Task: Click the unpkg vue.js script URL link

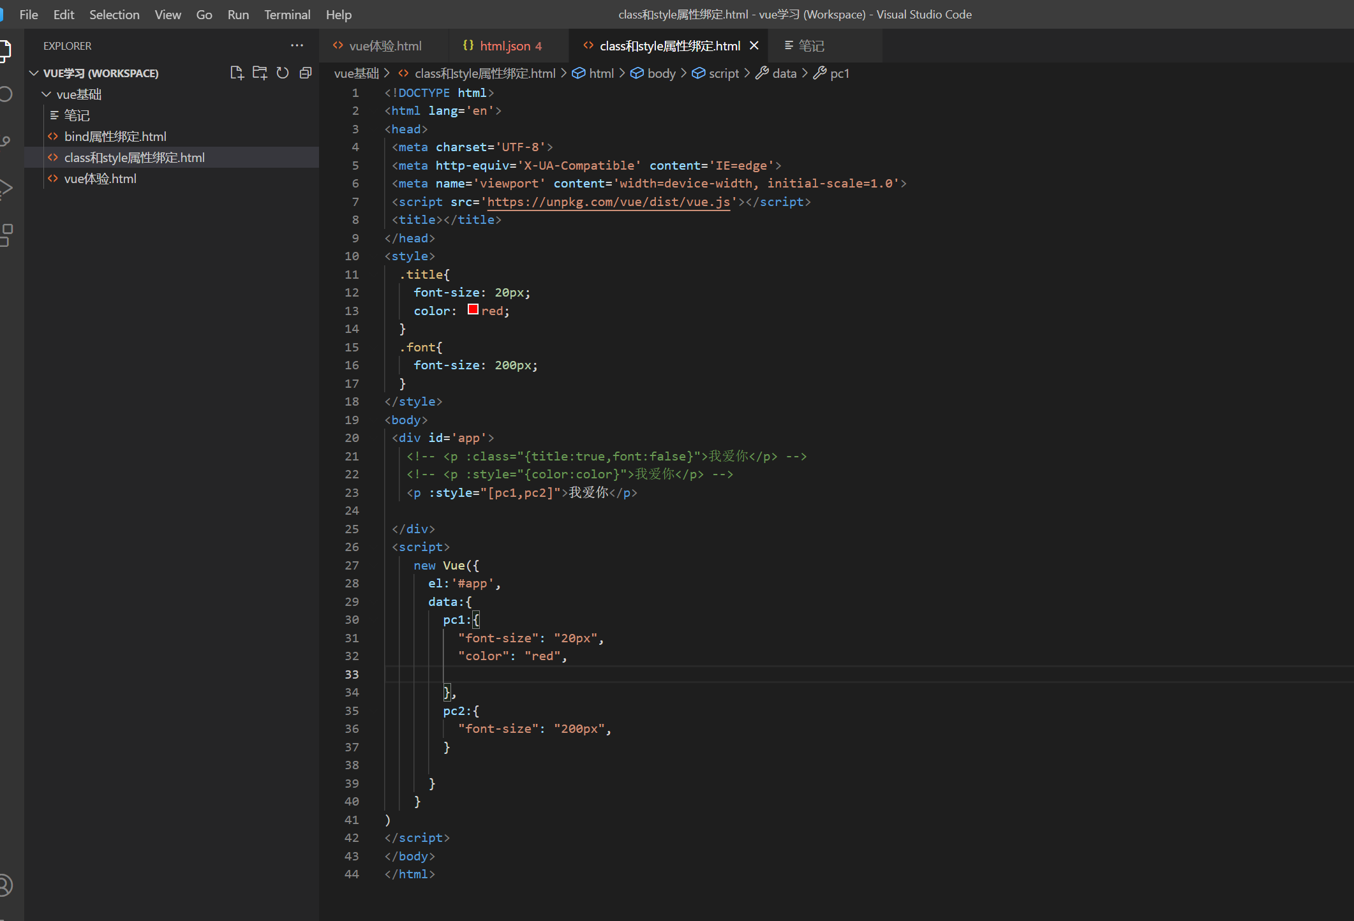Action: click(x=608, y=202)
